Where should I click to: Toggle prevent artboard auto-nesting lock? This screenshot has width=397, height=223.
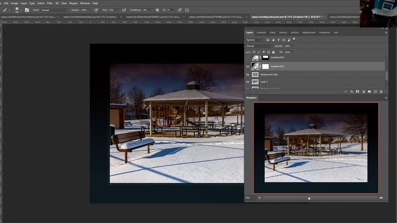point(269,52)
